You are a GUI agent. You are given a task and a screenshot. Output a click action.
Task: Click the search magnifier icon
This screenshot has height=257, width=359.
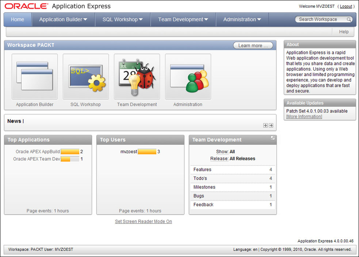click(349, 19)
